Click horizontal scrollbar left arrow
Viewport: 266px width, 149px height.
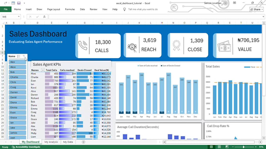coord(164,142)
